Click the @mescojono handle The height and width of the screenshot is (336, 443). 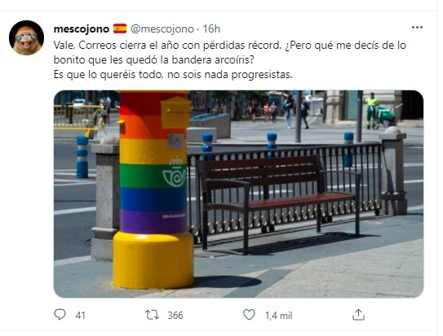click(162, 28)
